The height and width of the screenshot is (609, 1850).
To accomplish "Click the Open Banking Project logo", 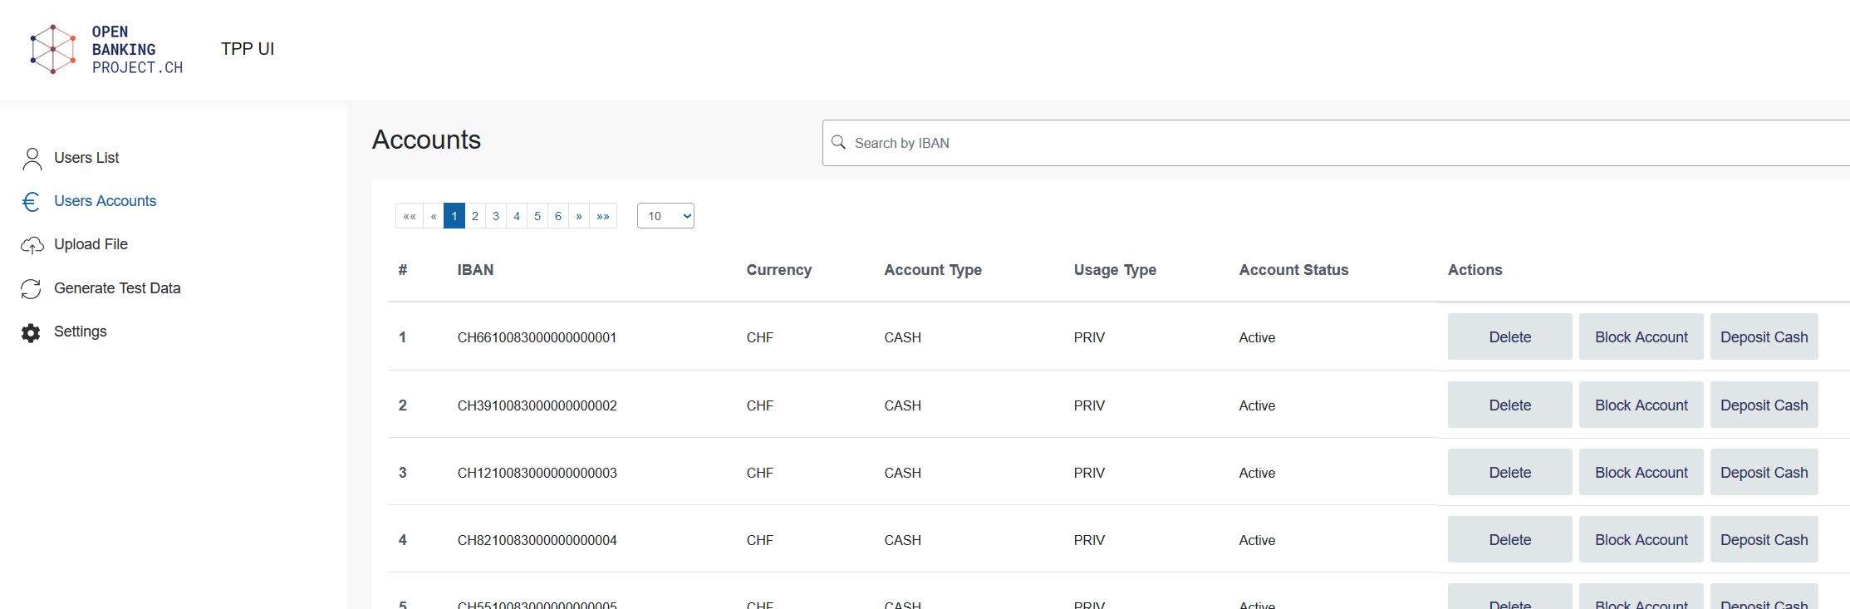I will tap(106, 50).
